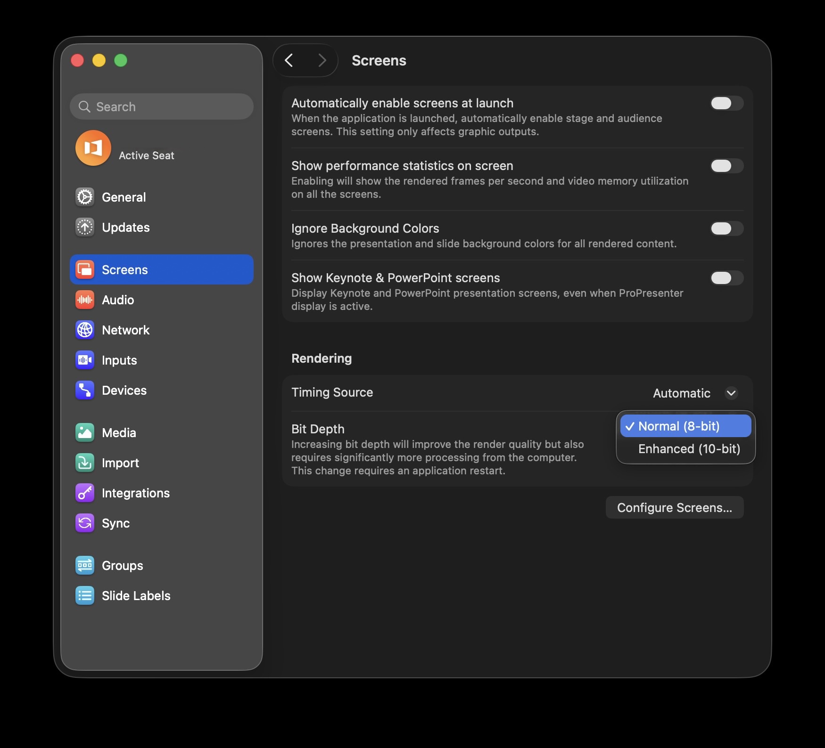The height and width of the screenshot is (748, 825).
Task: Open the Network globe icon
Action: click(x=85, y=330)
